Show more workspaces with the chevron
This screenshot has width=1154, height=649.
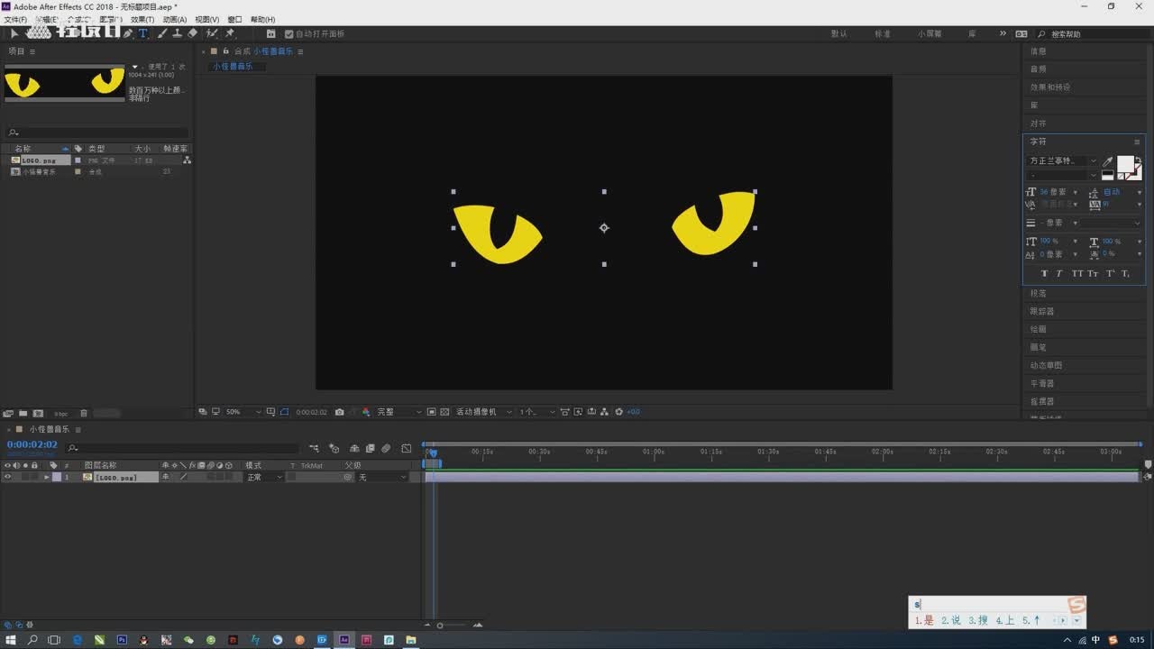coord(1003,33)
